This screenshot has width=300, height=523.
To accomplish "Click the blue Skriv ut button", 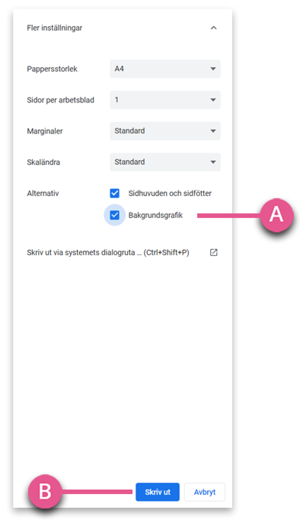I will click(158, 492).
